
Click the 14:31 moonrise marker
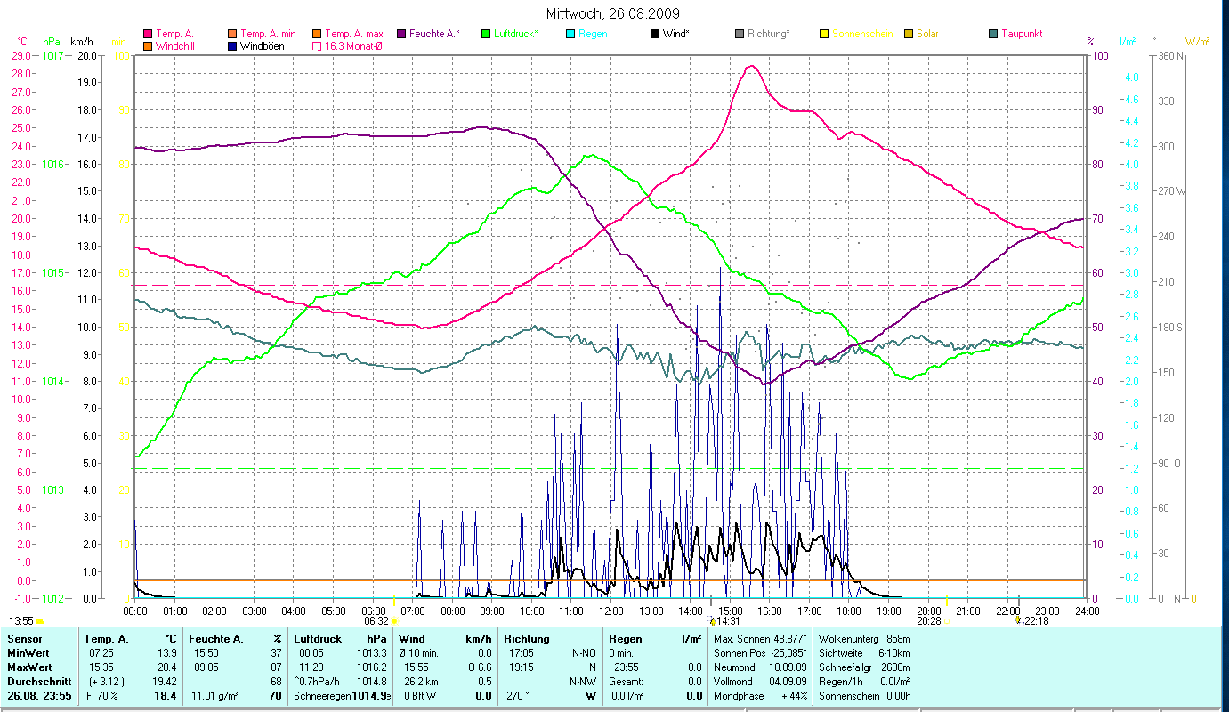729,621
